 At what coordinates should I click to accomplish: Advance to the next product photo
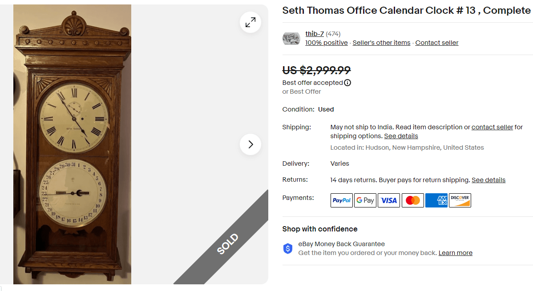point(250,144)
